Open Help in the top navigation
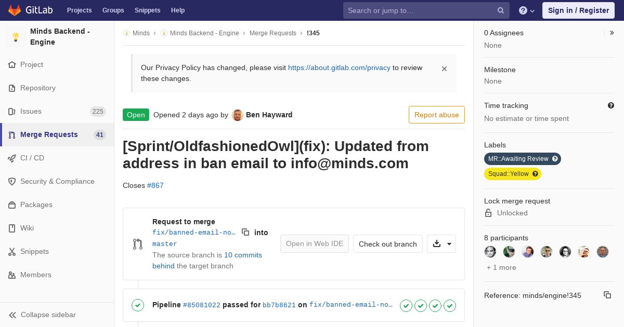 coord(178,10)
